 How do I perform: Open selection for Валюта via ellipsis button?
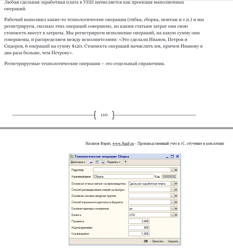pyautogui.click(x=173, y=215)
